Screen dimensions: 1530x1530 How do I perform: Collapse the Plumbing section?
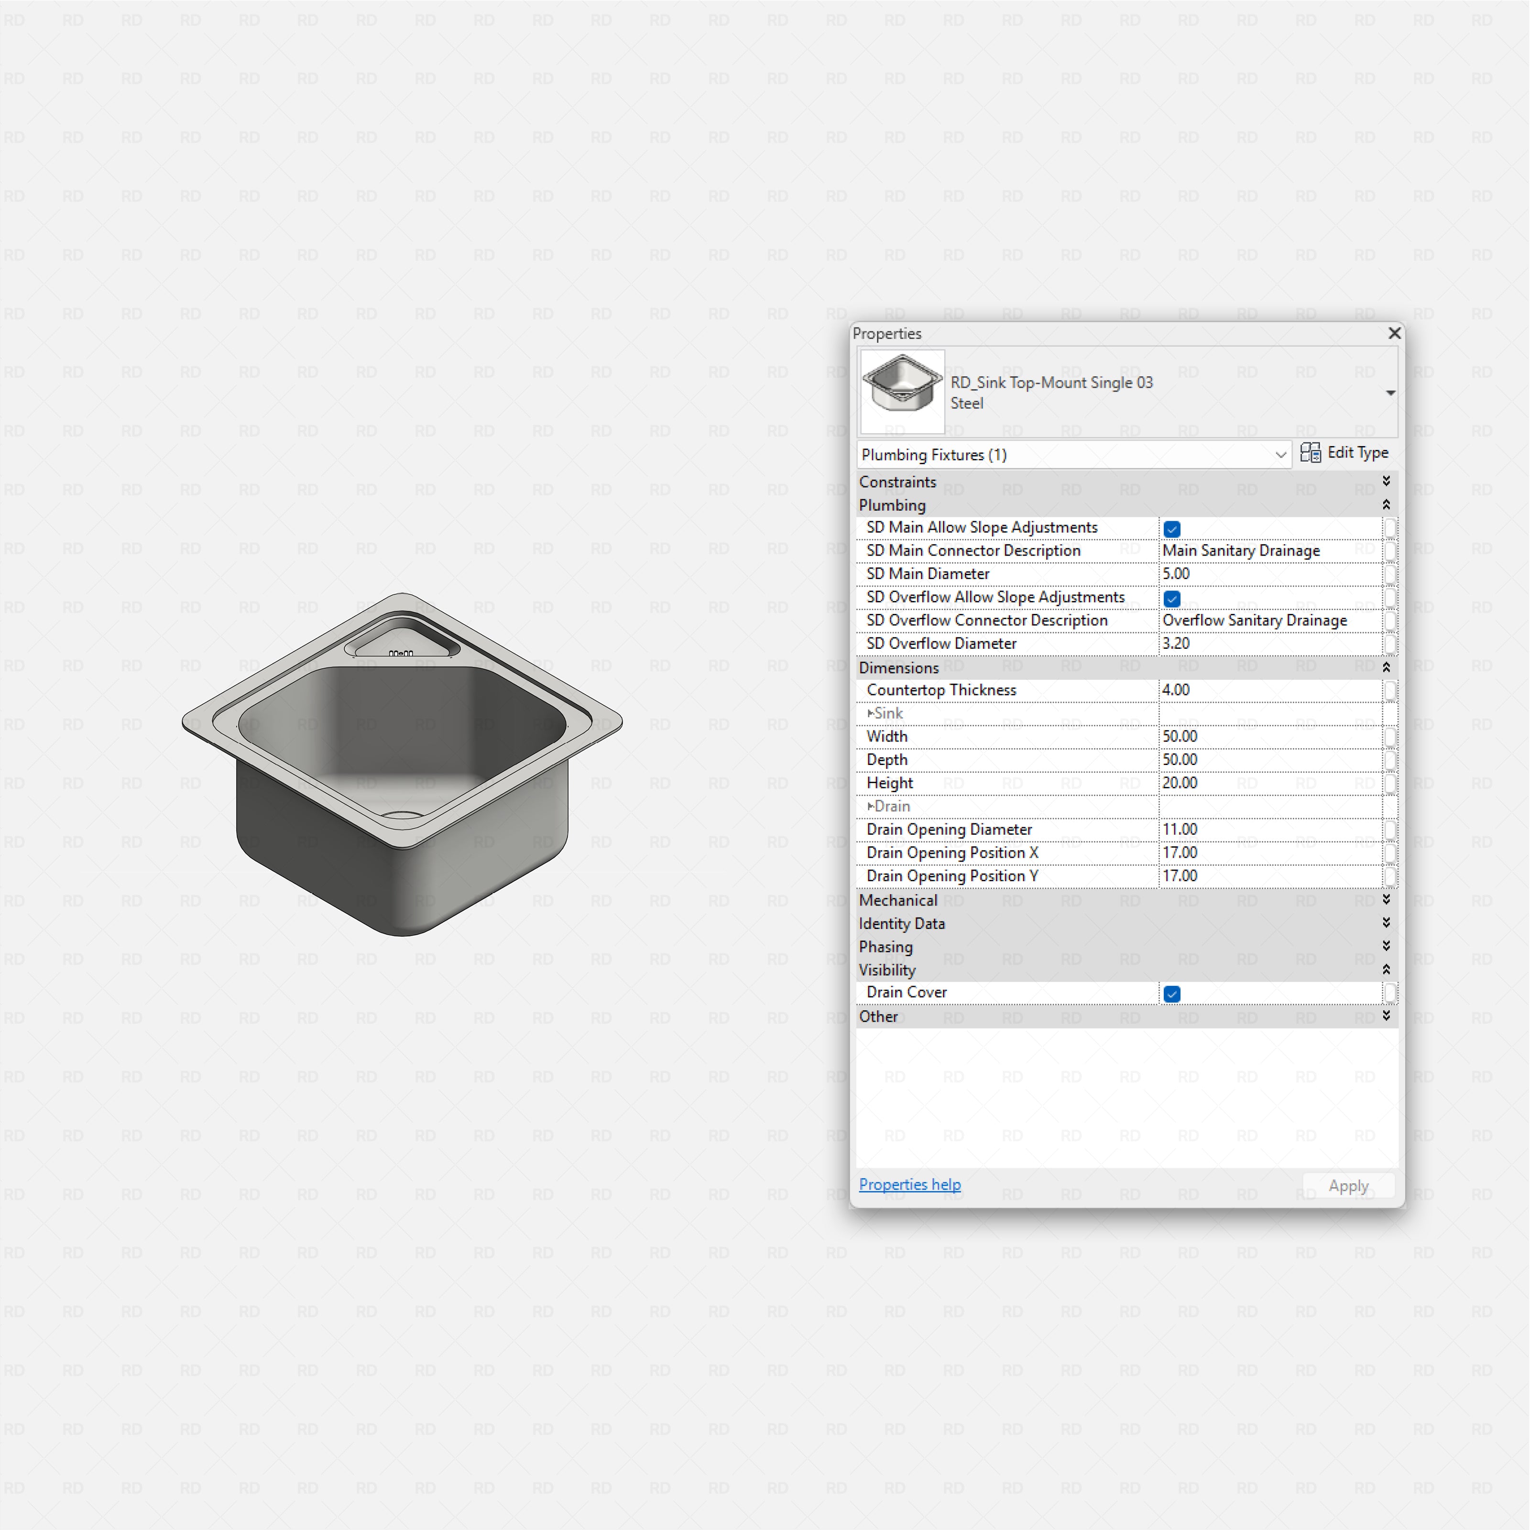click(x=1387, y=505)
